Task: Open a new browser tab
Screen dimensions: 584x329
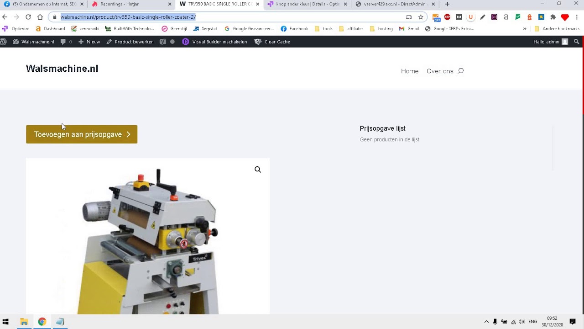Action: [x=447, y=4]
